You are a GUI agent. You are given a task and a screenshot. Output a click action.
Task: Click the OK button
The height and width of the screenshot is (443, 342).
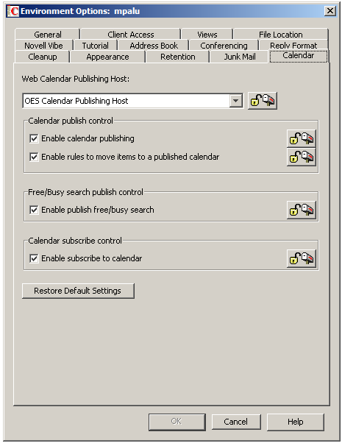pos(177,422)
